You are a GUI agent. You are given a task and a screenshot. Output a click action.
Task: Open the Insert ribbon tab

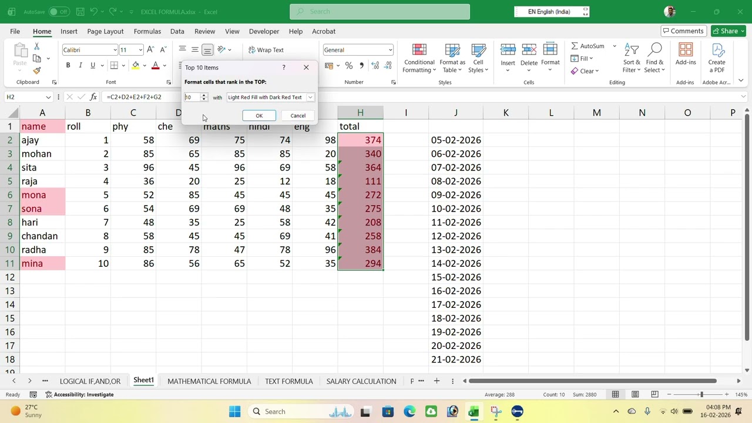click(x=69, y=31)
